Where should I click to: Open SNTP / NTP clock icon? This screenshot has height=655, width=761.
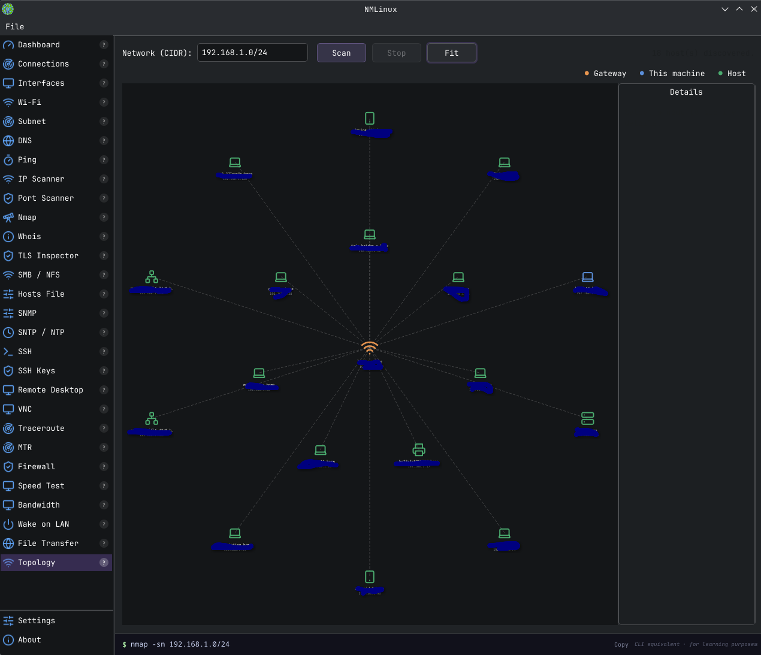8,333
